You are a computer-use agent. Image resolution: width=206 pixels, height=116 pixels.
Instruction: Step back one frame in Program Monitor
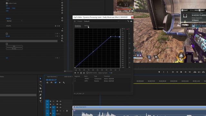[177, 72]
